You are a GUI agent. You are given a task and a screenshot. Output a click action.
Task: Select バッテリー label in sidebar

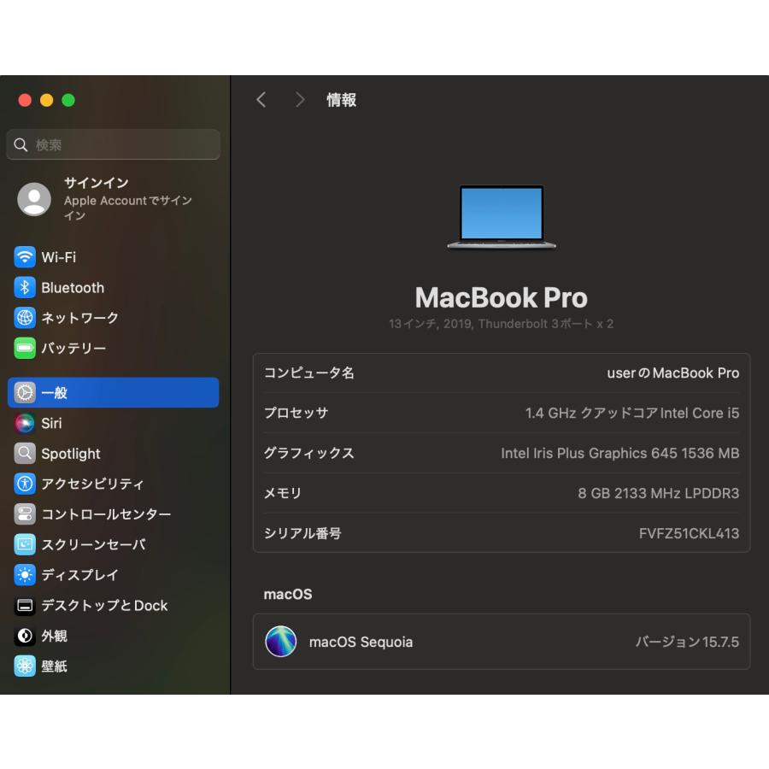73,349
